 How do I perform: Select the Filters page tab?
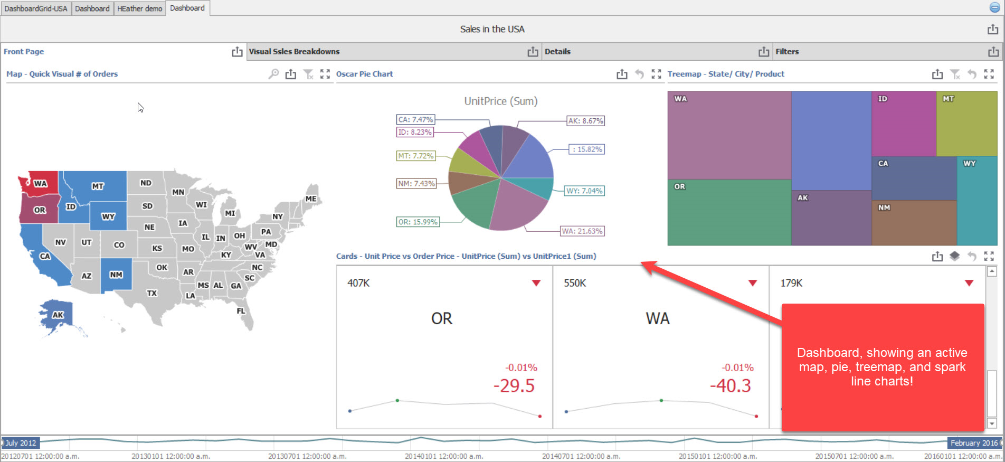point(787,52)
